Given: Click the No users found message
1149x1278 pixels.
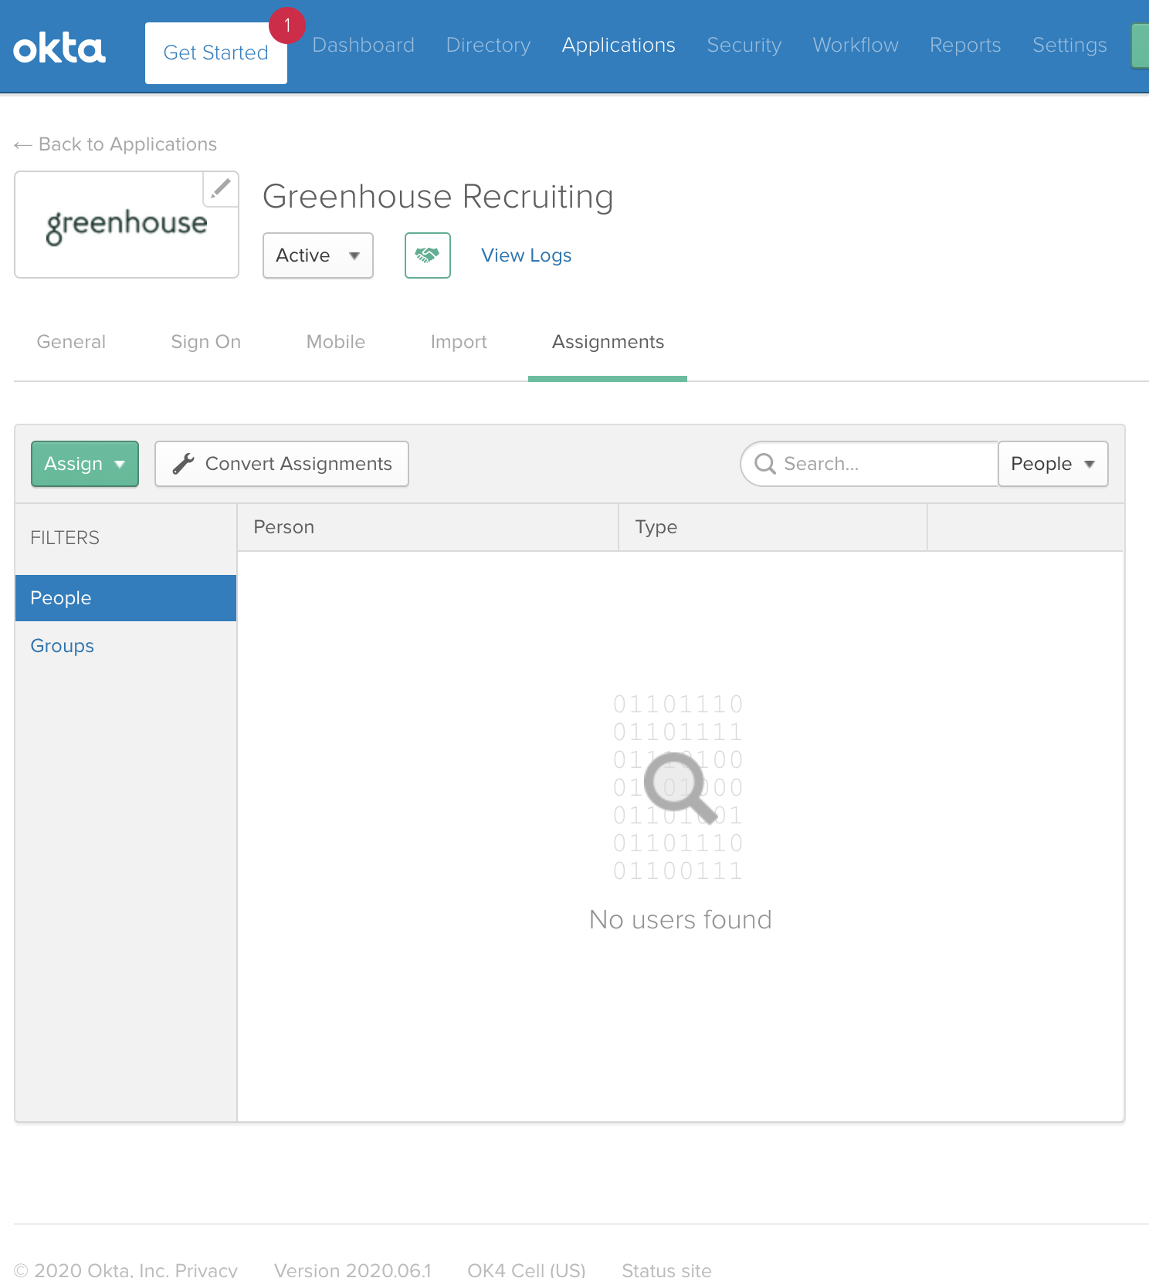Looking at the screenshot, I should click(680, 920).
